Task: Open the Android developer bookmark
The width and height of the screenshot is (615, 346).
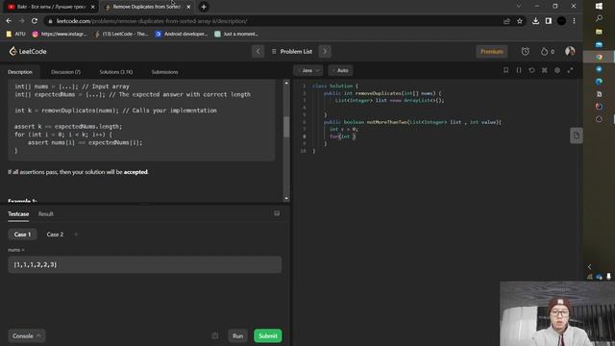Action: point(182,35)
